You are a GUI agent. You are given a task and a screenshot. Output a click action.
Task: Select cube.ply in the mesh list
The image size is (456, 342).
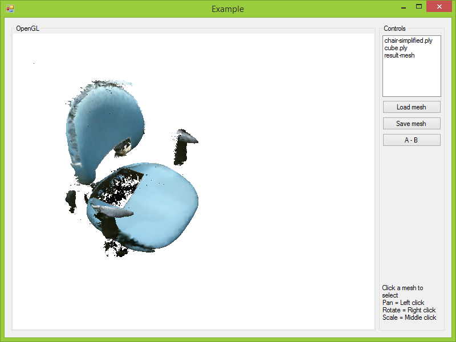(x=396, y=48)
